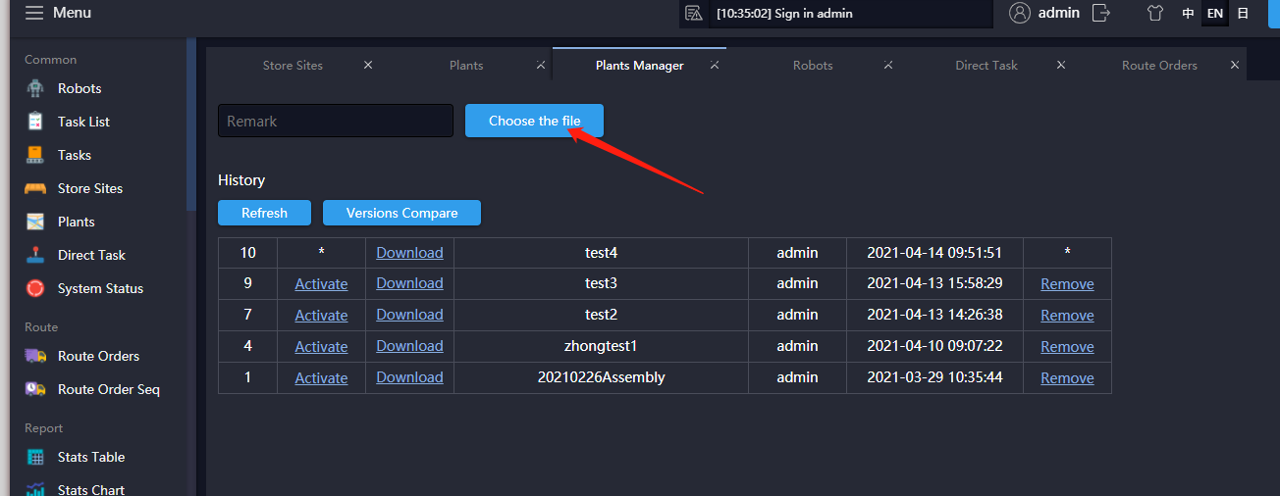This screenshot has height=496, width=1280.
Task: Switch language to Chinese (中)
Action: 1188,14
